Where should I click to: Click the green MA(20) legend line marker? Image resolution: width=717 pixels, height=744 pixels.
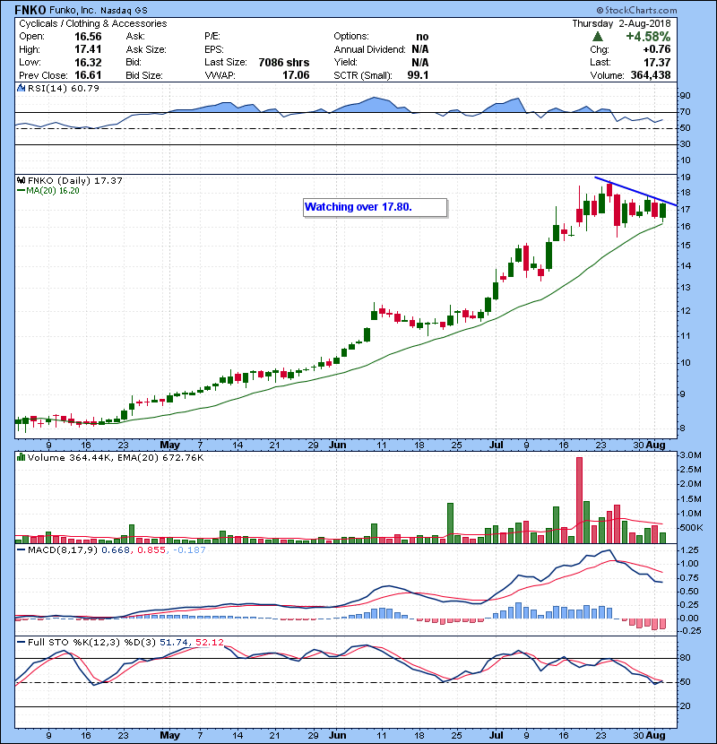(22, 191)
